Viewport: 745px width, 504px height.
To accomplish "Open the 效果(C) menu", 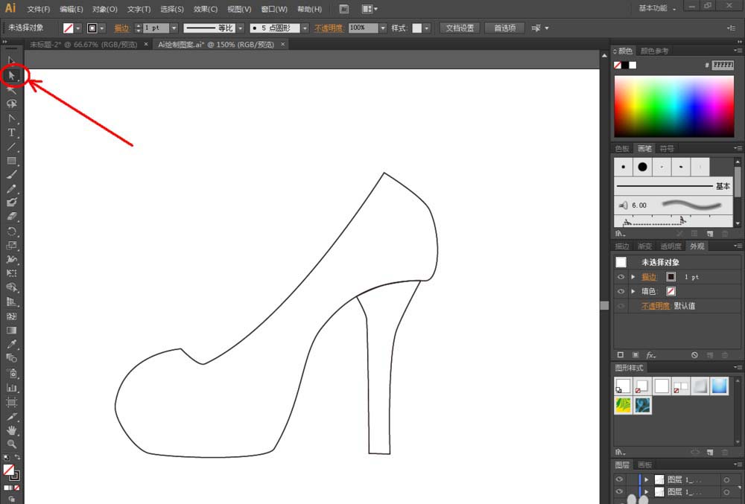I will point(205,9).
